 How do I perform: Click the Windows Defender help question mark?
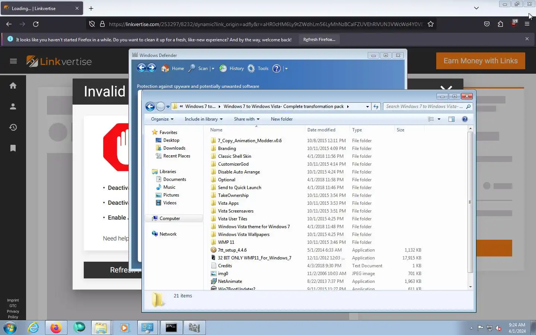pyautogui.click(x=277, y=68)
